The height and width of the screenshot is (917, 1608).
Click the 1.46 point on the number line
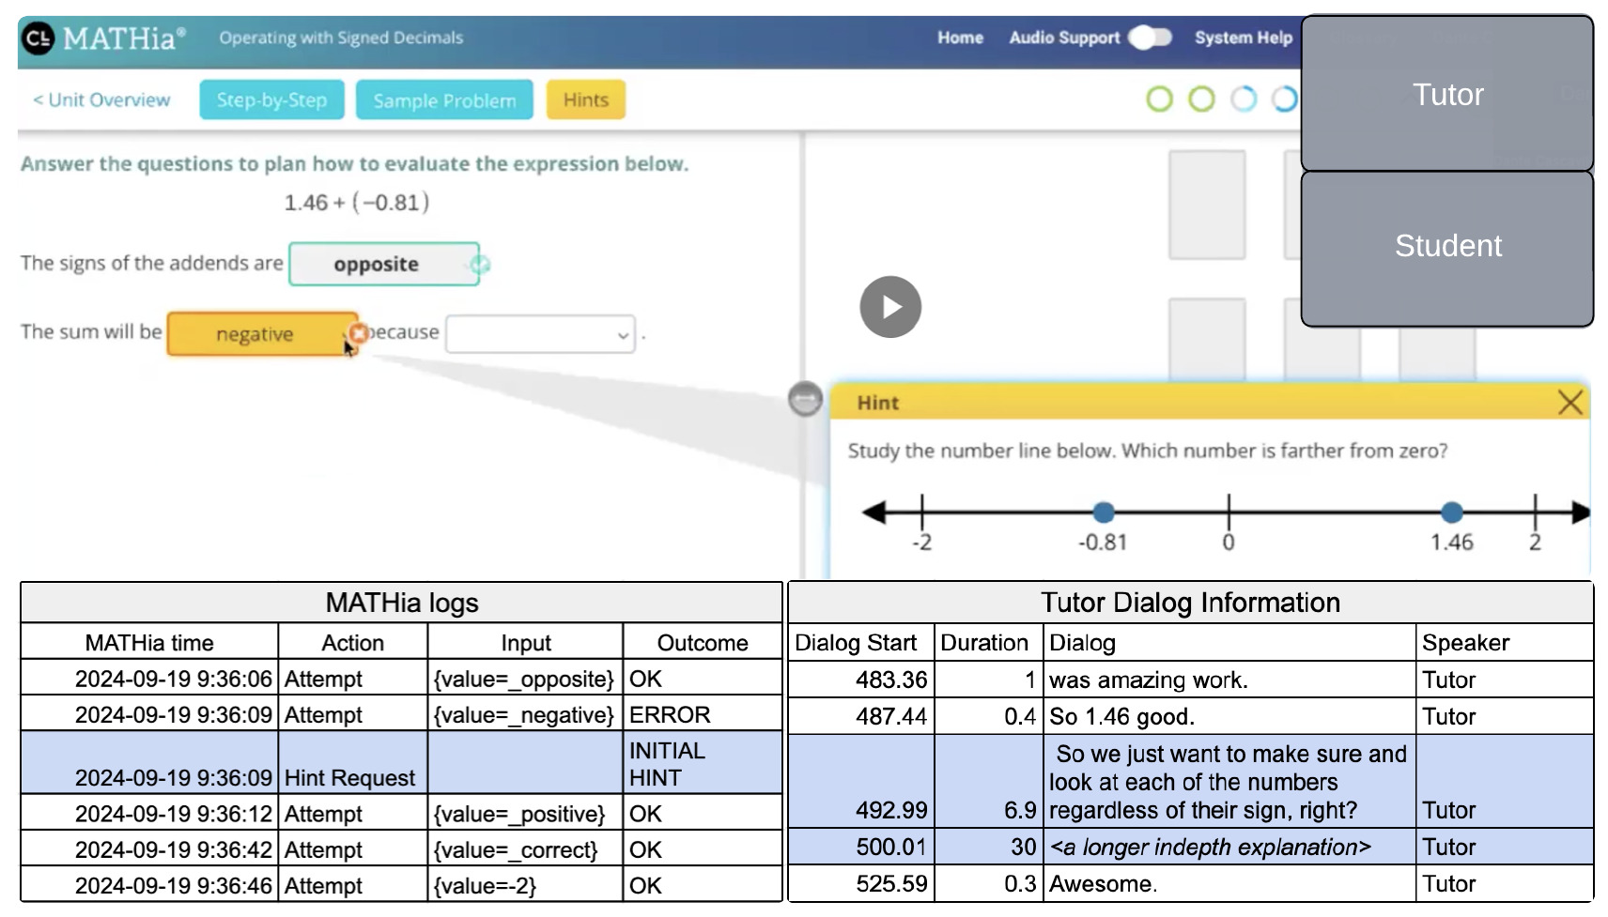1451,512
